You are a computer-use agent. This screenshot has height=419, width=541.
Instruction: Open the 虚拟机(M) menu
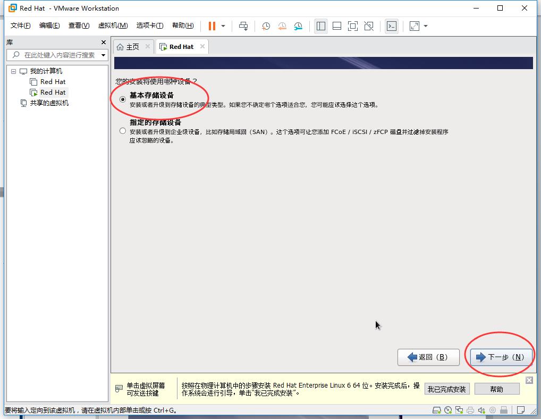pyautogui.click(x=113, y=26)
